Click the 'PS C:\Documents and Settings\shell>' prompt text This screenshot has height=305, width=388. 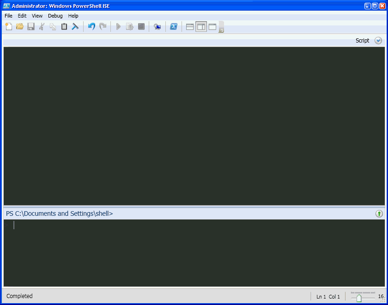click(x=60, y=213)
